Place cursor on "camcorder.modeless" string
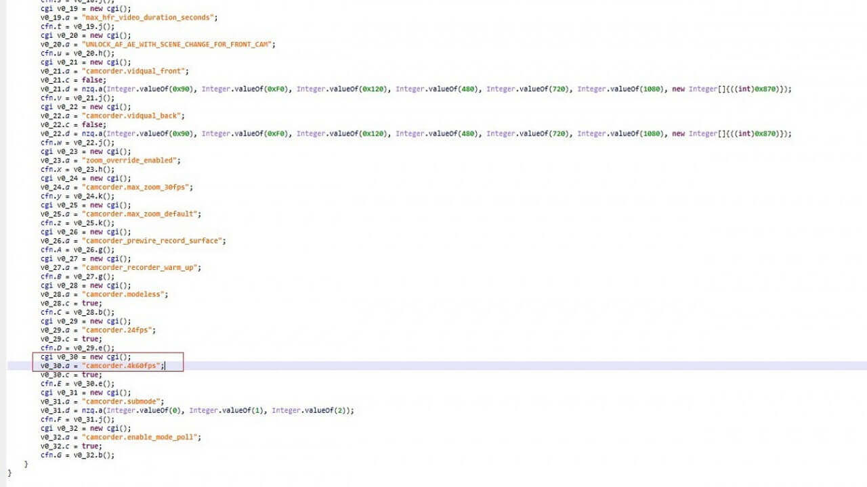The height and width of the screenshot is (487, 867). coord(124,294)
